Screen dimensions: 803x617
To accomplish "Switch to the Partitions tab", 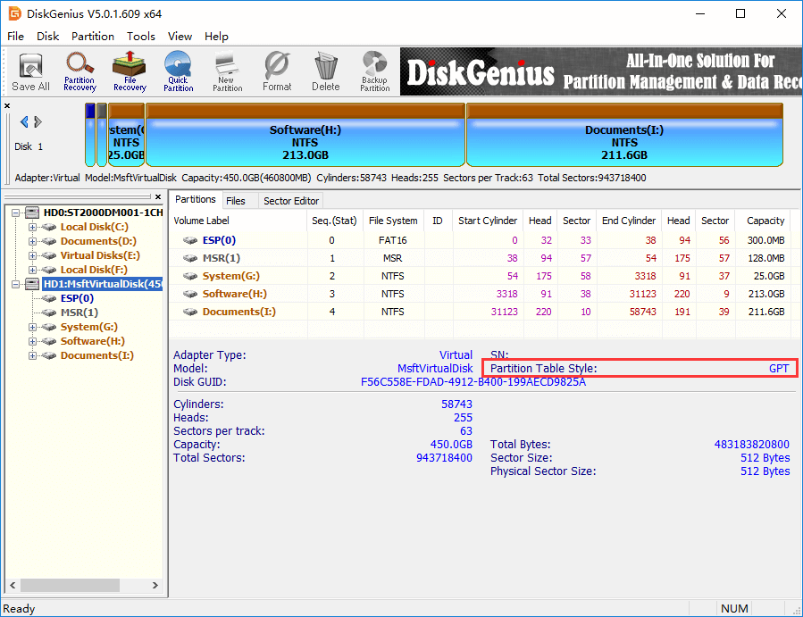I will pyautogui.click(x=195, y=200).
